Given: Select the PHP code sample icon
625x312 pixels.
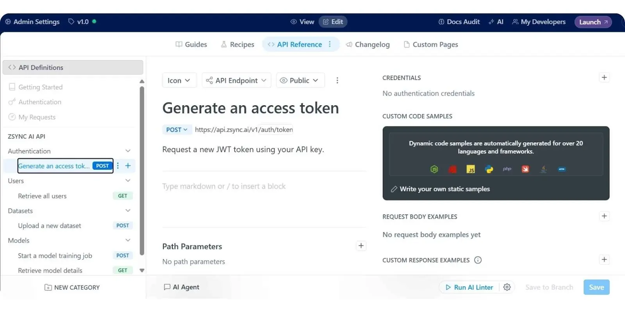Looking at the screenshot, I should pos(507,169).
